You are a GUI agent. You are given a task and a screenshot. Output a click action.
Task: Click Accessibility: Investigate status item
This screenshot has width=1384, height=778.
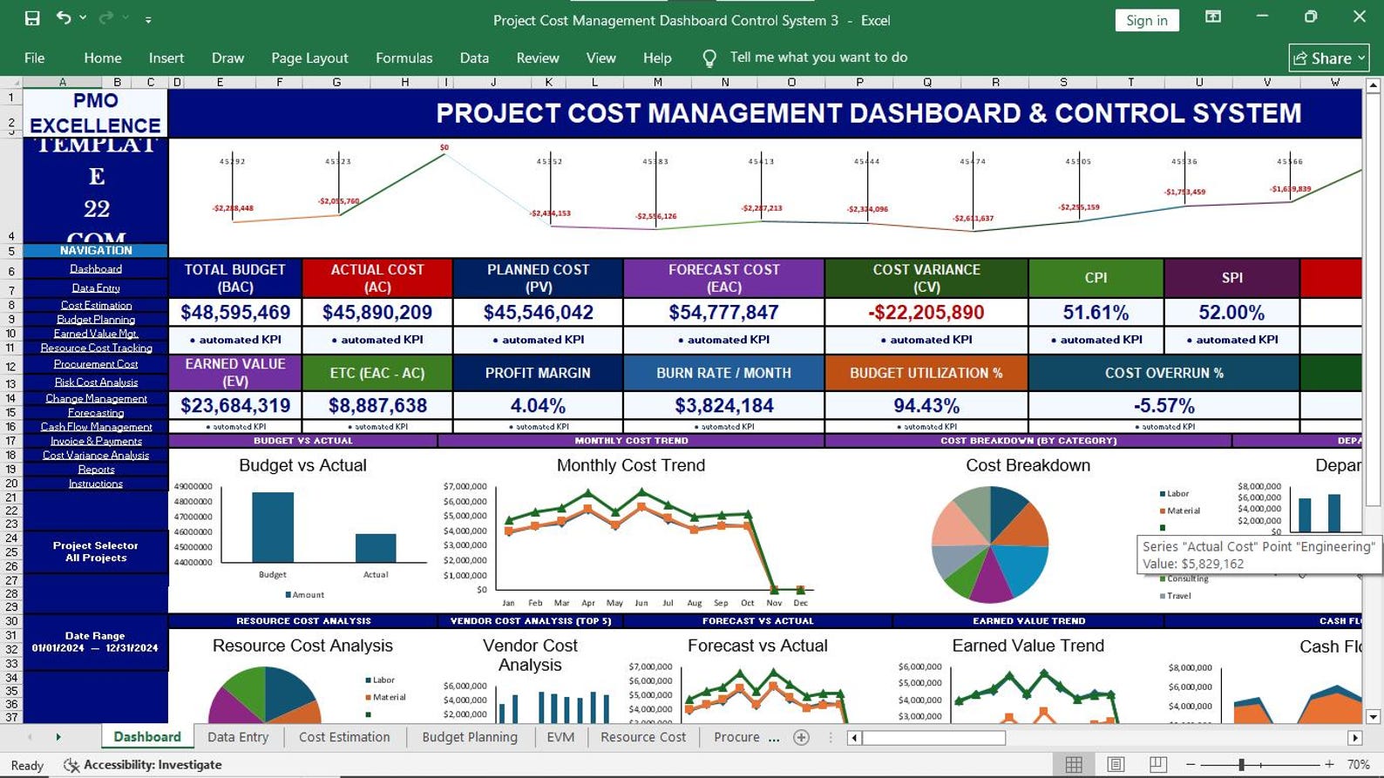144,765
